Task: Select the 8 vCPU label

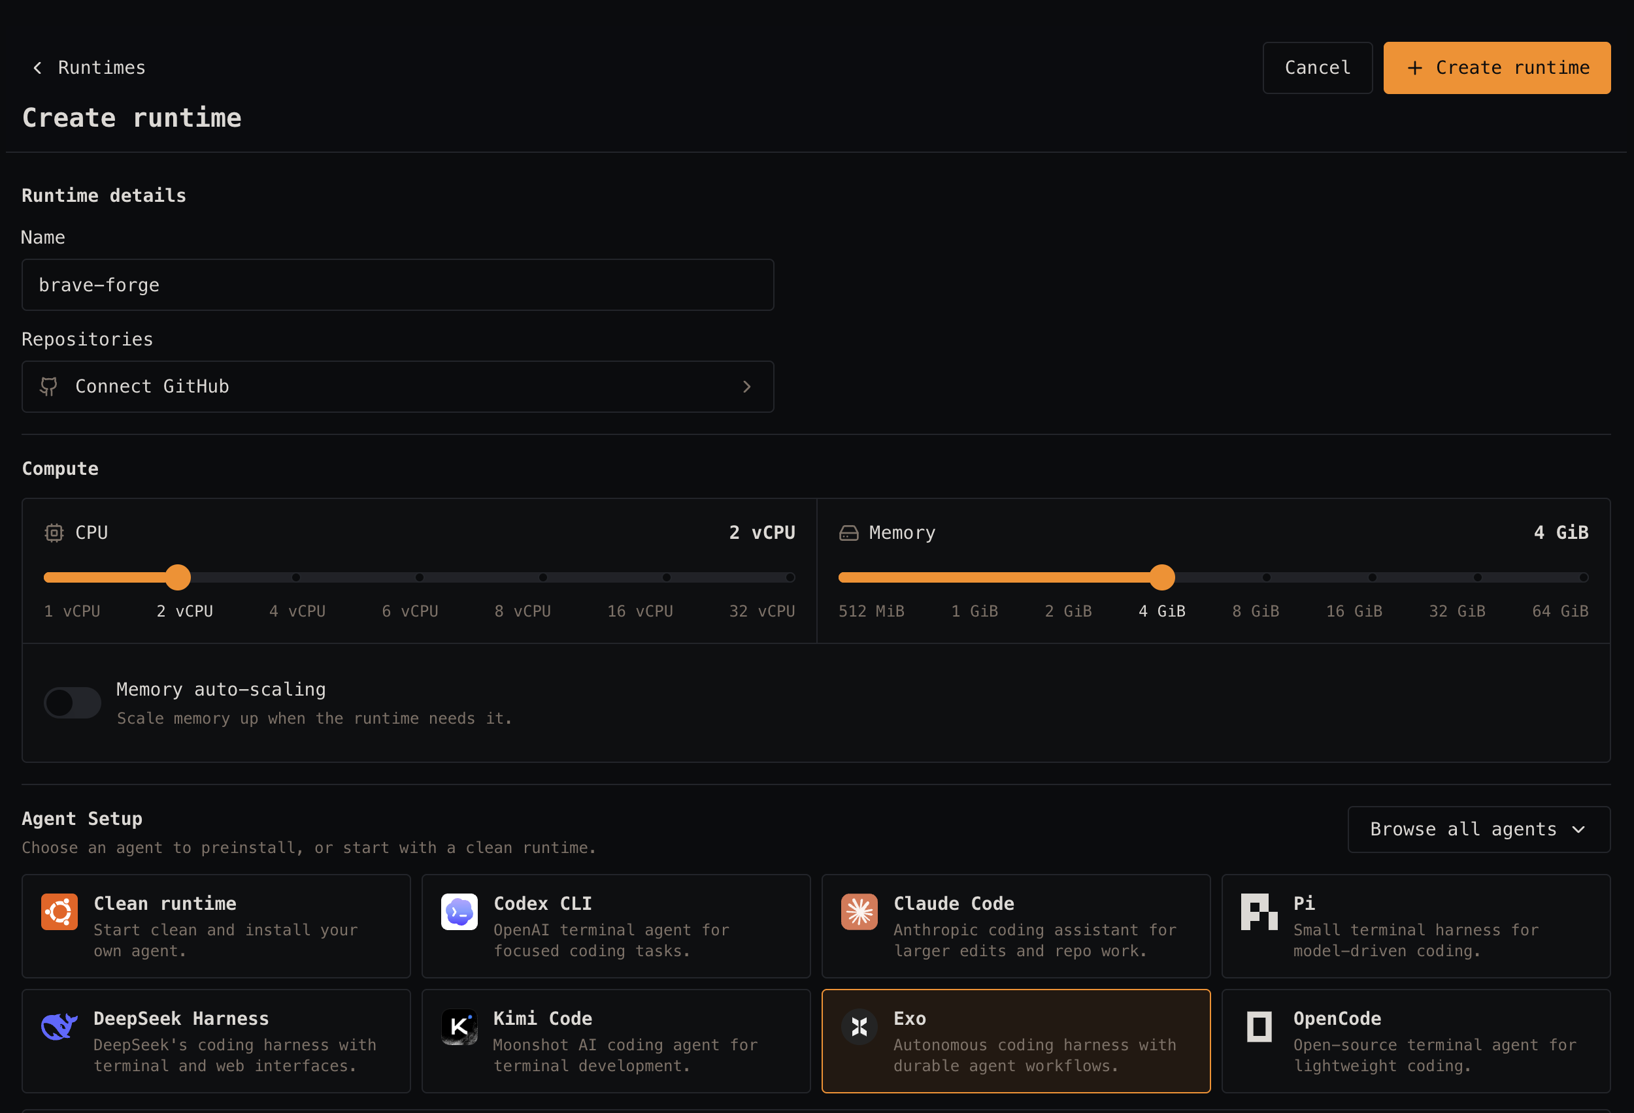Action: [x=522, y=611]
